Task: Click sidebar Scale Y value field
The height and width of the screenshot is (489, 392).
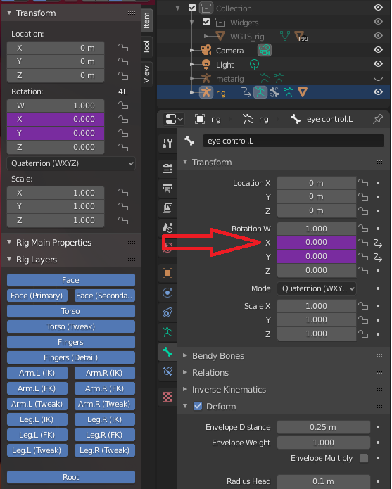Action: click(56, 206)
